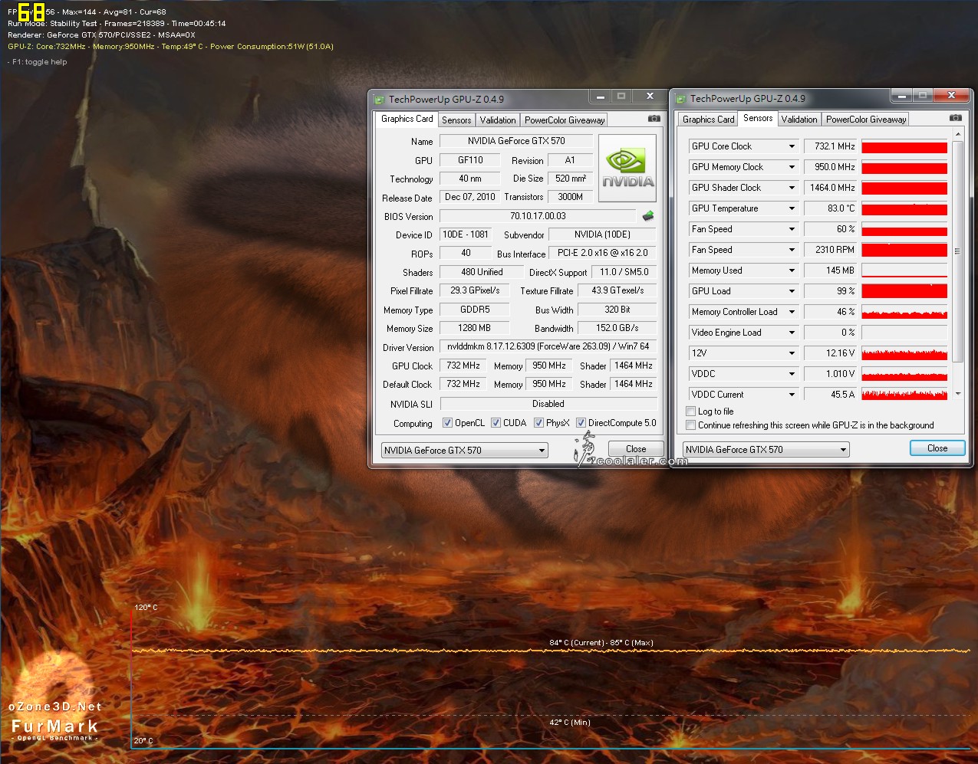Click the Release Date value Dec 07, 2010

coord(470,197)
